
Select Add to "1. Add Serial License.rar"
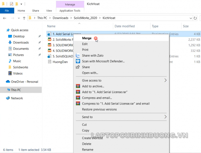click(105, 92)
